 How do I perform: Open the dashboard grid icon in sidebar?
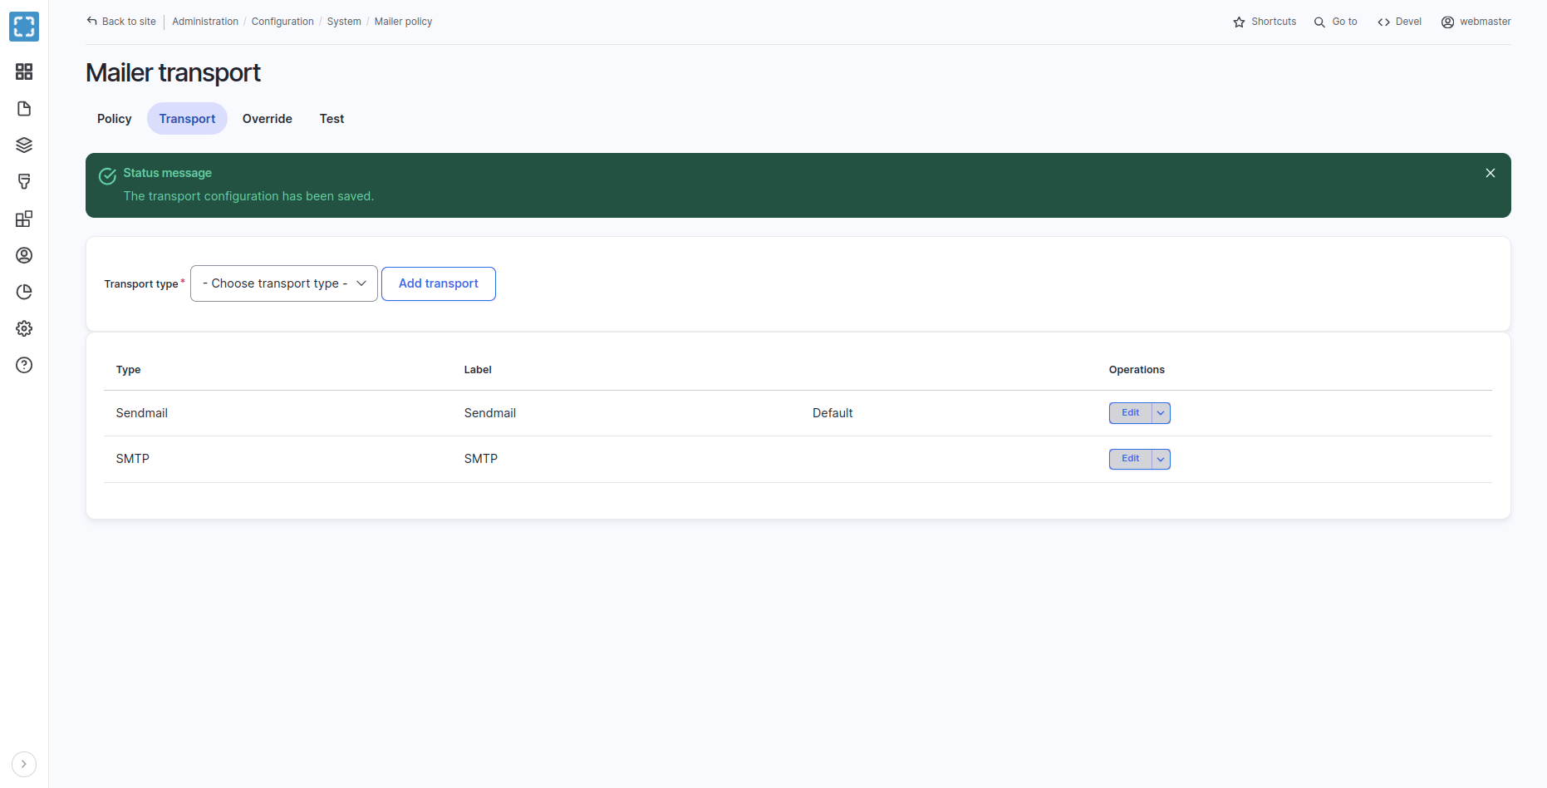click(24, 71)
